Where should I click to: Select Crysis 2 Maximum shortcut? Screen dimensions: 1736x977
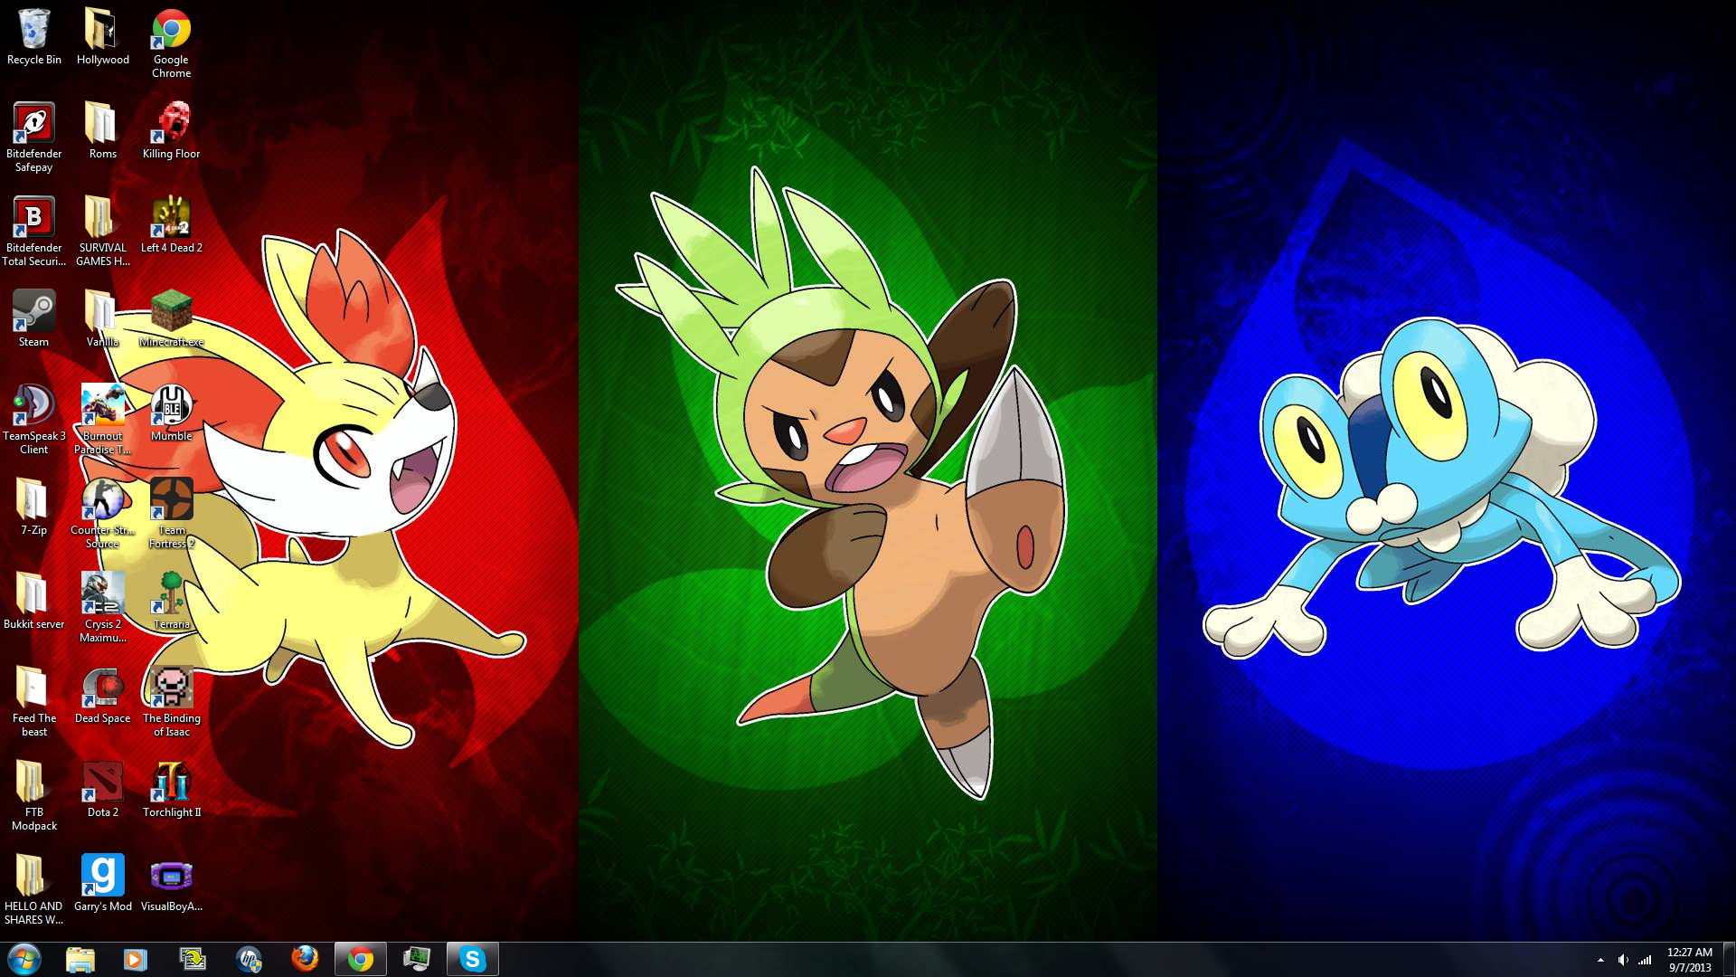pyautogui.click(x=103, y=609)
